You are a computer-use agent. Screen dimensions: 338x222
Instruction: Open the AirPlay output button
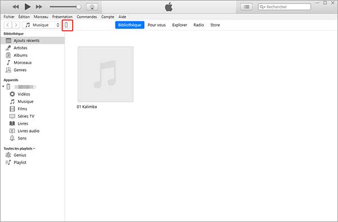92,7
